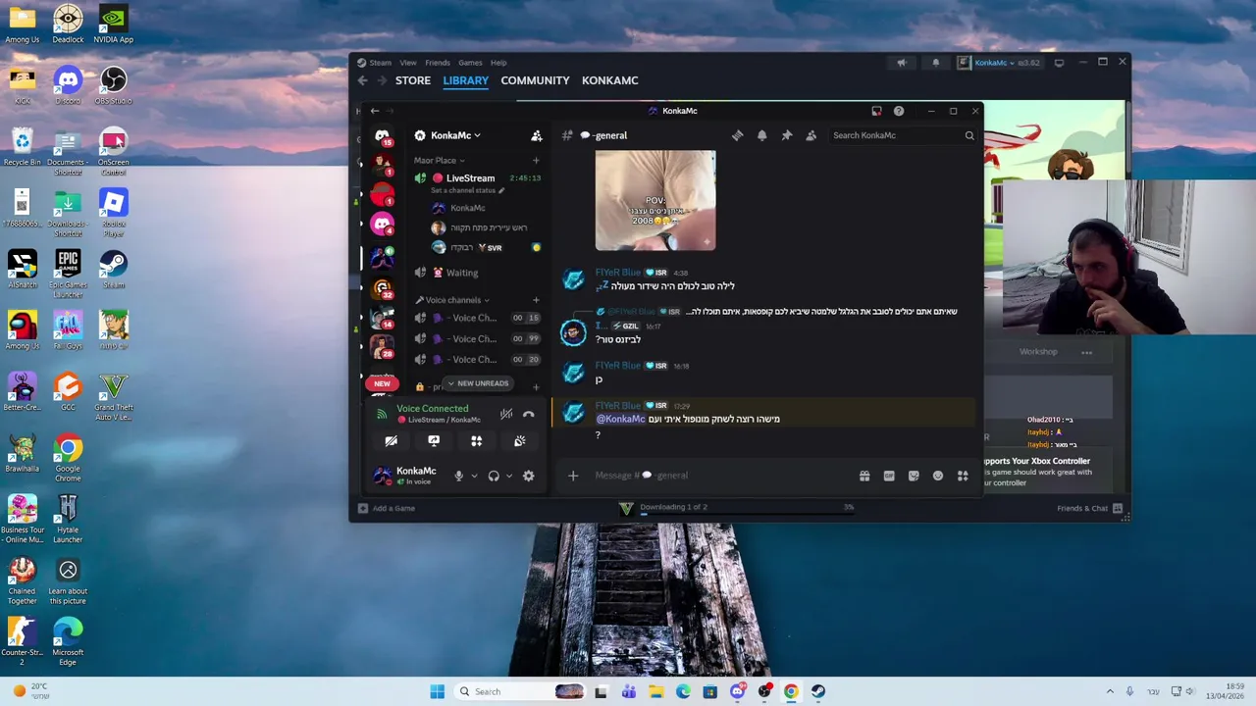Viewport: 1256px width, 706px height.
Task: Click Message #general input box
Action: coord(716,476)
